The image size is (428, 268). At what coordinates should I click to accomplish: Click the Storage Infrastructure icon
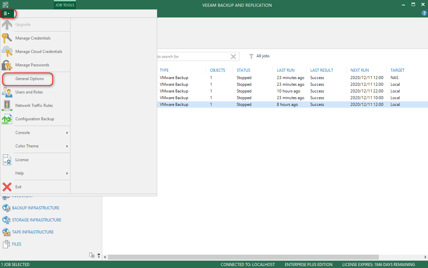[x=6, y=220]
